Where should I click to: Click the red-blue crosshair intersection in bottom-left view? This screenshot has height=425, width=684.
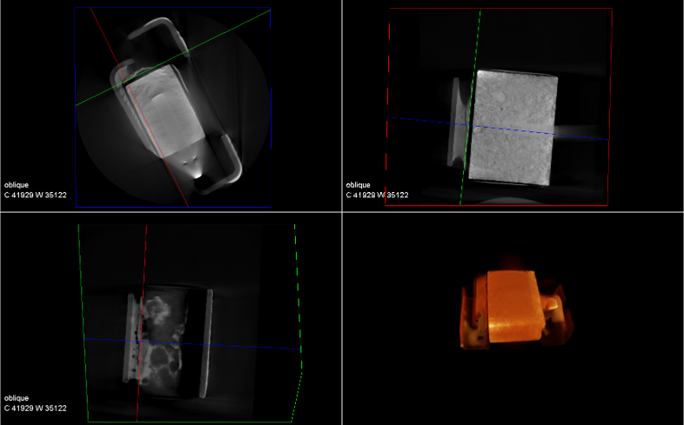click(x=141, y=342)
